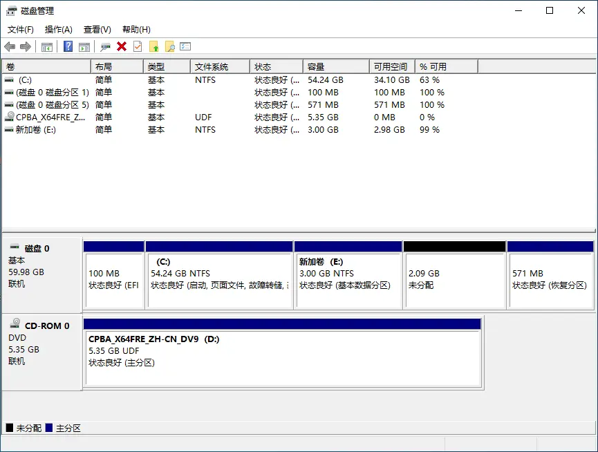This screenshot has width=598, height=452.
Task: Click the UDF file system cell
Action: point(203,117)
